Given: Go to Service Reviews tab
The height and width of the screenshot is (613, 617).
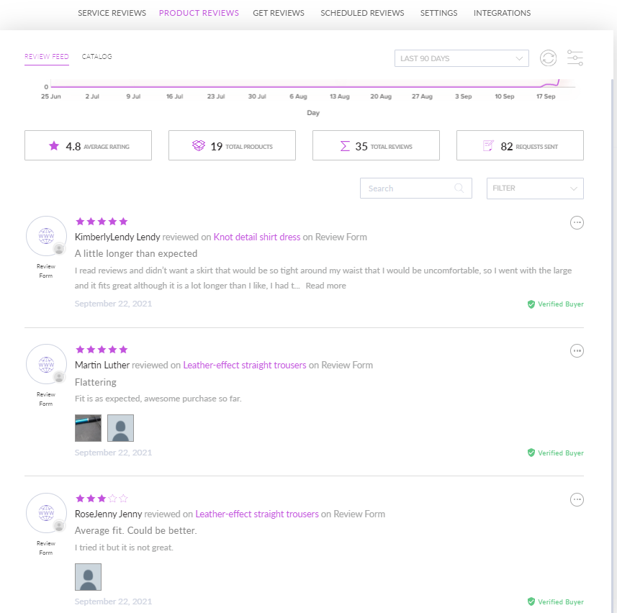Looking at the screenshot, I should [x=112, y=13].
